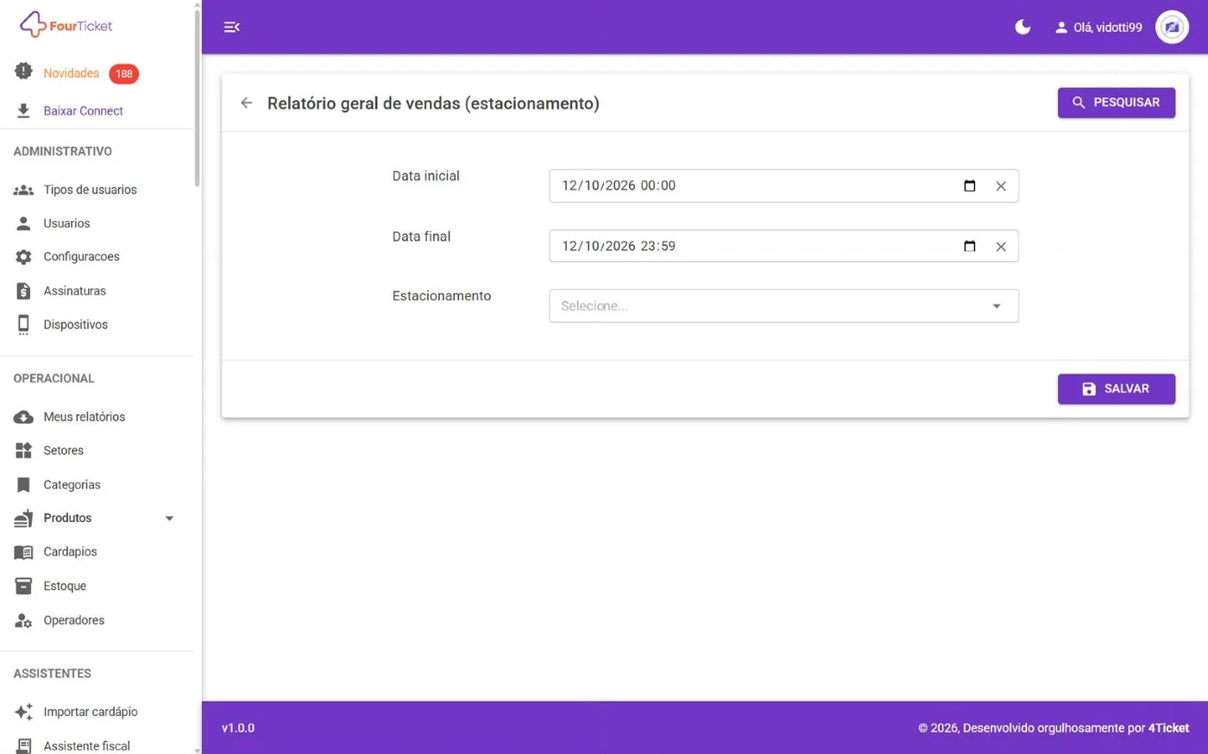Go back using the arrow beside the report title
Screen dimensions: 1208x754
(247, 103)
